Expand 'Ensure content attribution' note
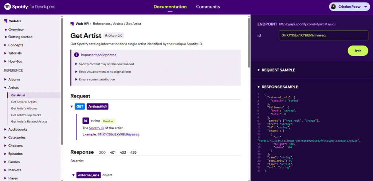 [x=95, y=79]
